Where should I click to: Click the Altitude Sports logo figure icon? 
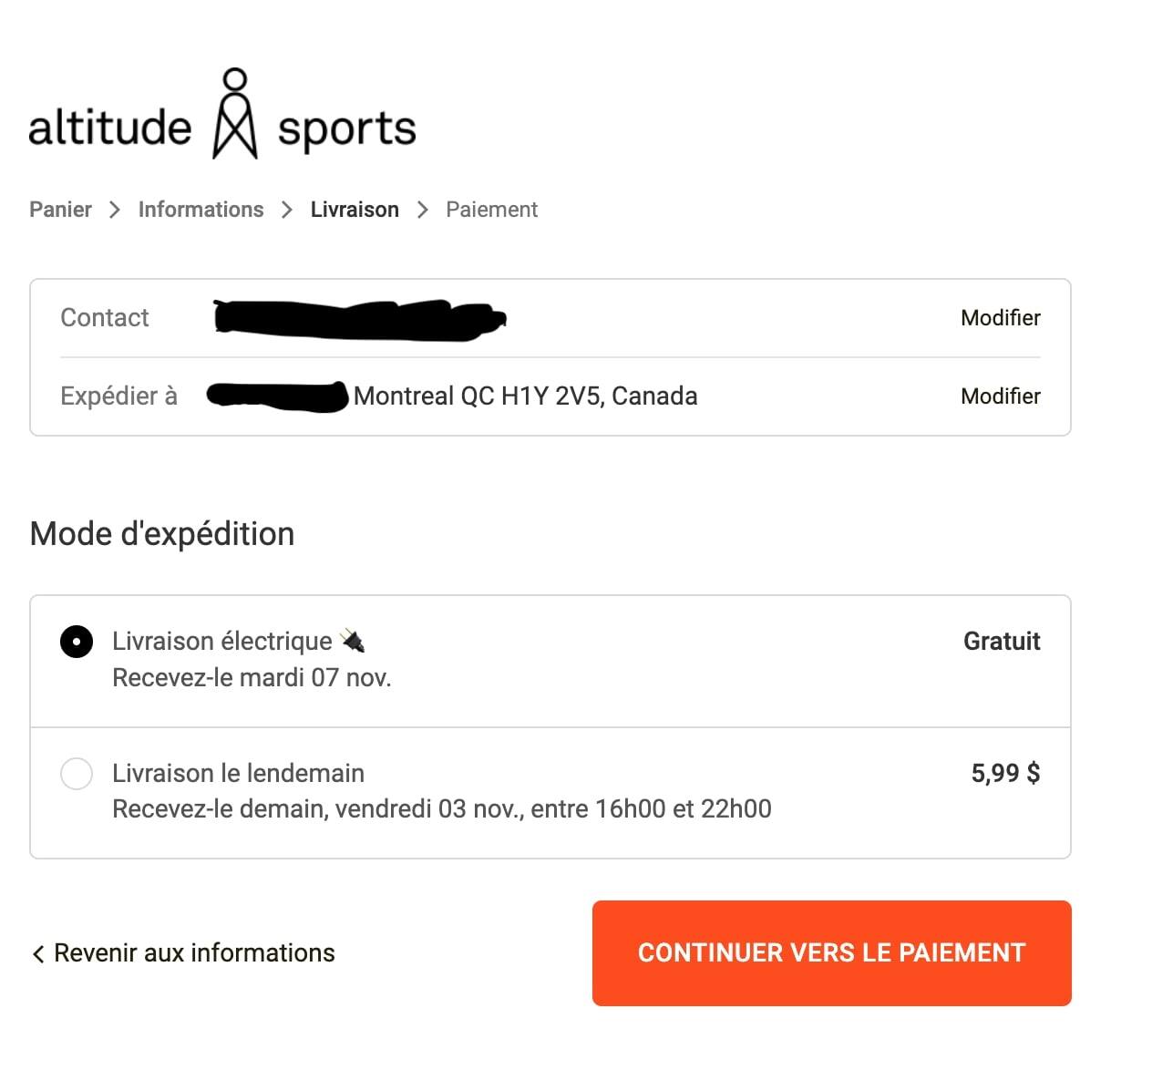[x=235, y=114]
